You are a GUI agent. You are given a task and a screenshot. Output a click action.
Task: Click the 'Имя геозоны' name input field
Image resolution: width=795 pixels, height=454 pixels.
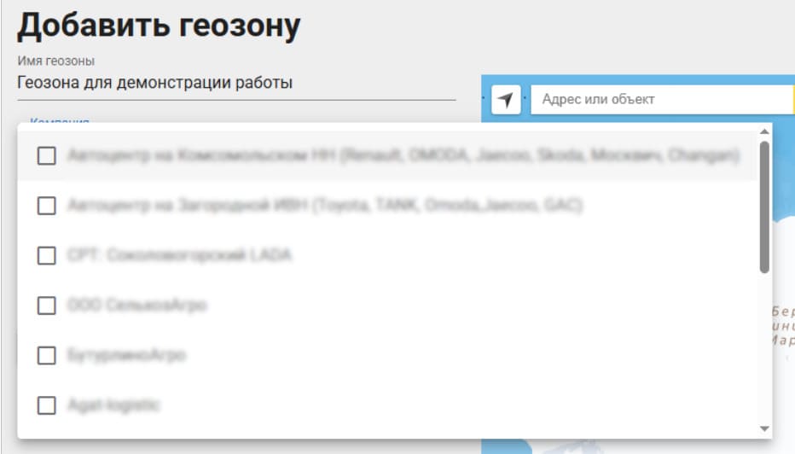pos(235,84)
